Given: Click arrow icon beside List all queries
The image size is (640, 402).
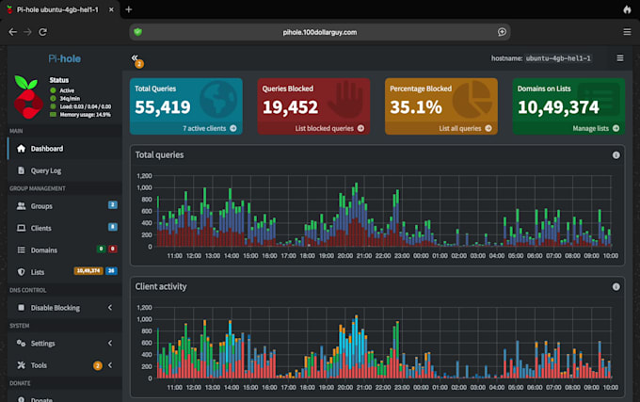Looking at the screenshot, I should point(488,128).
